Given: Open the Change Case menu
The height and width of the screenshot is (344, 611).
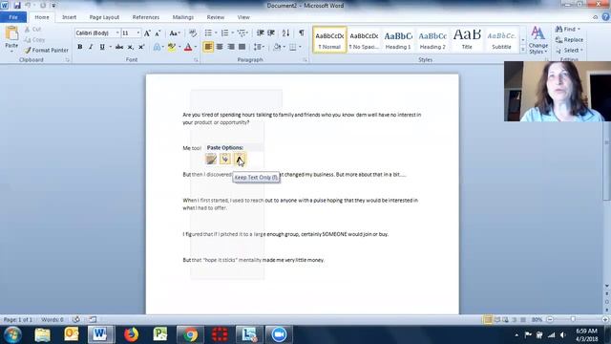Looking at the screenshot, I should [x=174, y=33].
